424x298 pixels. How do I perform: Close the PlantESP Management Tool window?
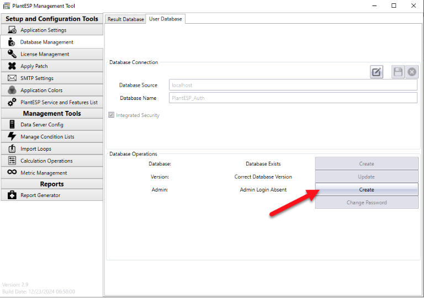414,6
